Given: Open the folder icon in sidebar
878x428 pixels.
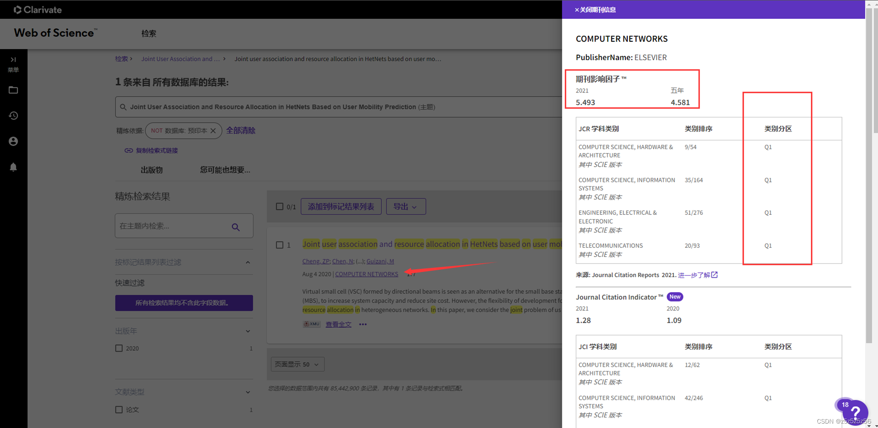Looking at the screenshot, I should point(13,90).
